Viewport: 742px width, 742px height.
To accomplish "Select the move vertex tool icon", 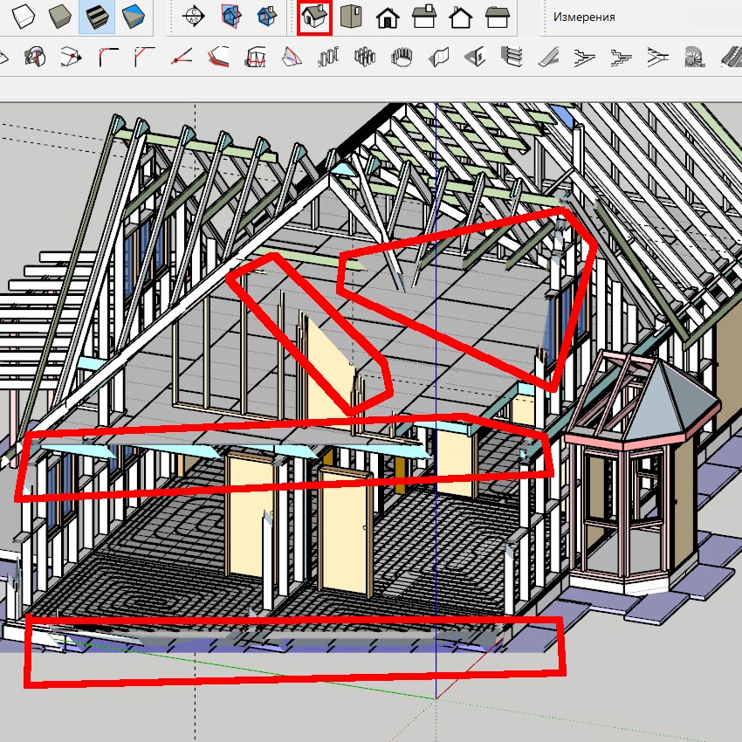I will tap(71, 58).
